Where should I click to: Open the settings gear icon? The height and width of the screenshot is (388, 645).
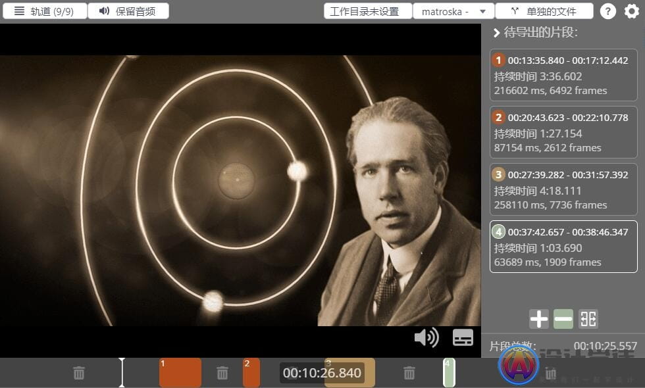tap(631, 11)
